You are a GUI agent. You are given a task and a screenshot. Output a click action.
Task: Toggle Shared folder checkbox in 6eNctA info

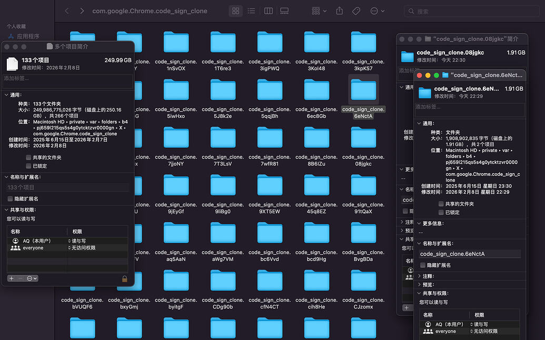441,204
